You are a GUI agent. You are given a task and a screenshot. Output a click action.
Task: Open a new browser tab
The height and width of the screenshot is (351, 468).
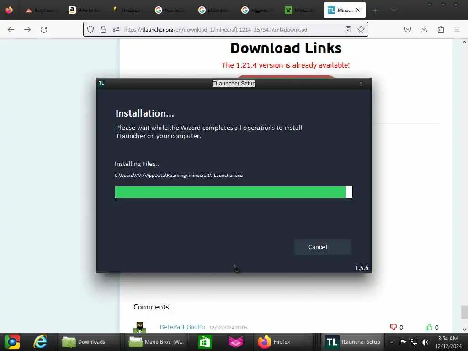tap(376, 10)
